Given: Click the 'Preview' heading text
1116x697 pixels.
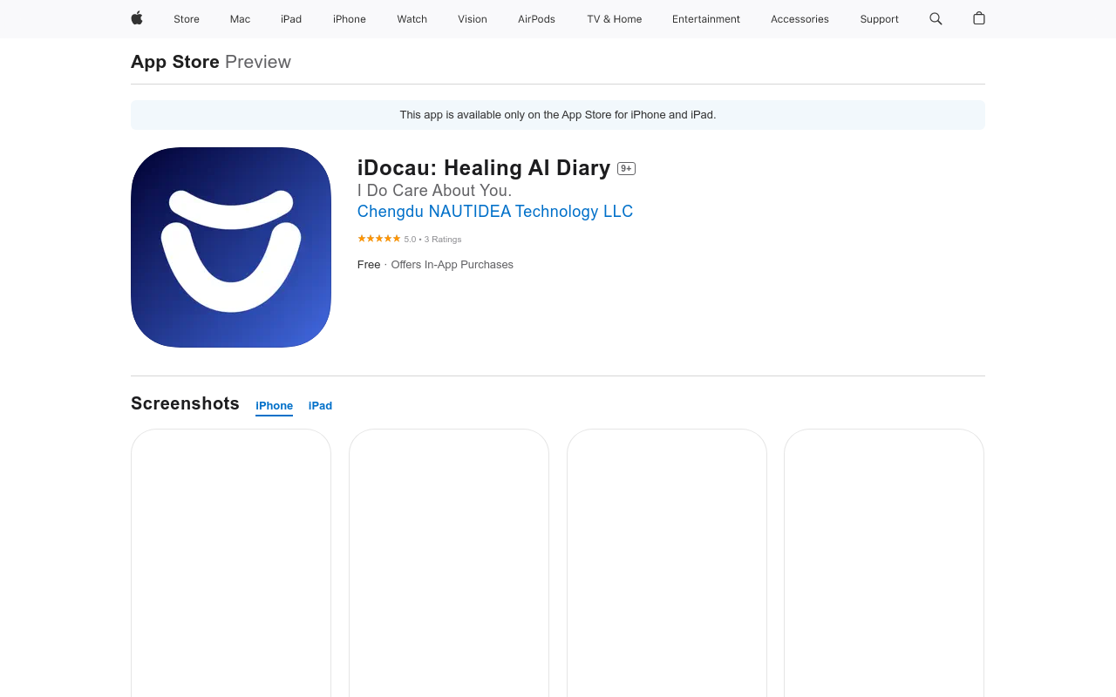Looking at the screenshot, I should (258, 62).
